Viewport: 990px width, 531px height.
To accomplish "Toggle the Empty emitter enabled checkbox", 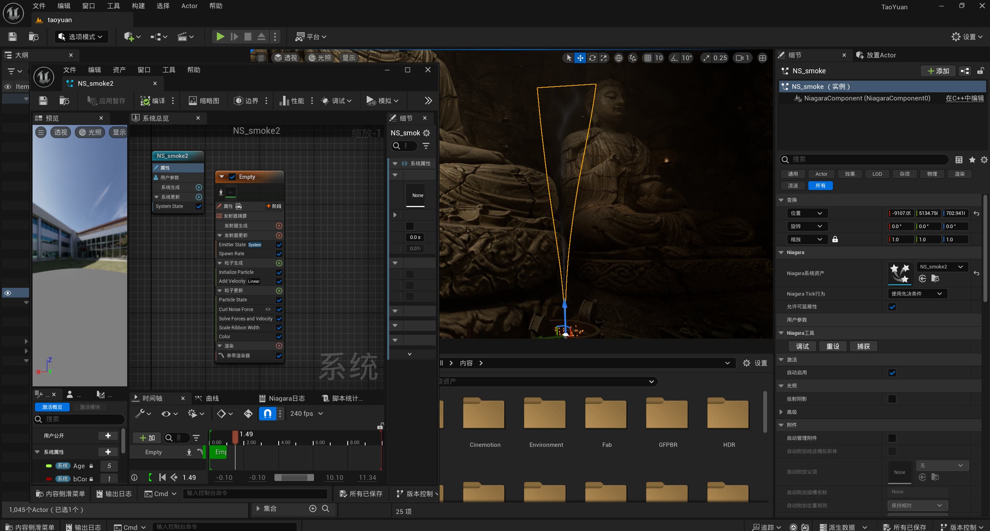I will (232, 177).
